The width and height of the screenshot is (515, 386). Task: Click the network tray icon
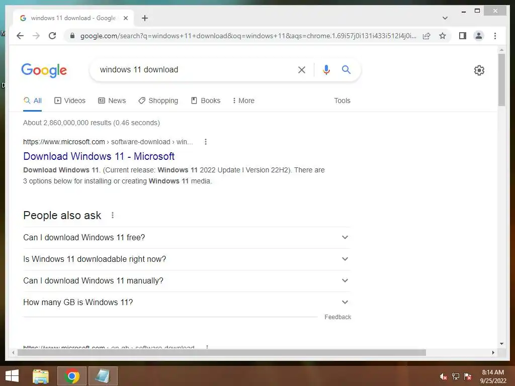[x=456, y=376]
